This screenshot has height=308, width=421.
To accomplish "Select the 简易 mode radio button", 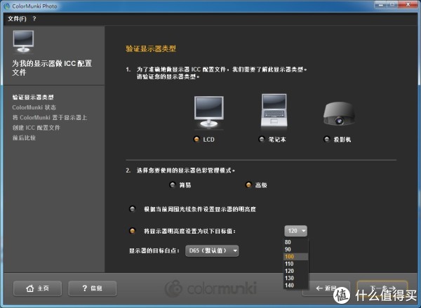I will tap(173, 185).
